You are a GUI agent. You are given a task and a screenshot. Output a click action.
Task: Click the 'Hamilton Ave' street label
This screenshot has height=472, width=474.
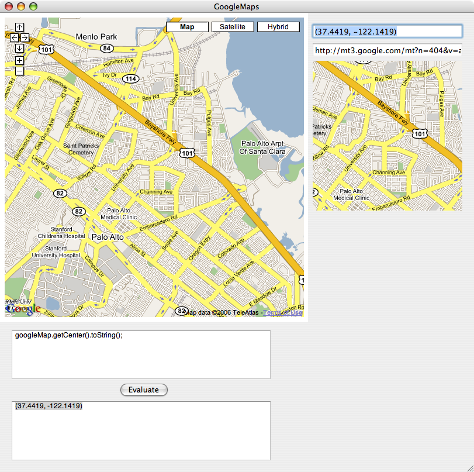(118, 63)
